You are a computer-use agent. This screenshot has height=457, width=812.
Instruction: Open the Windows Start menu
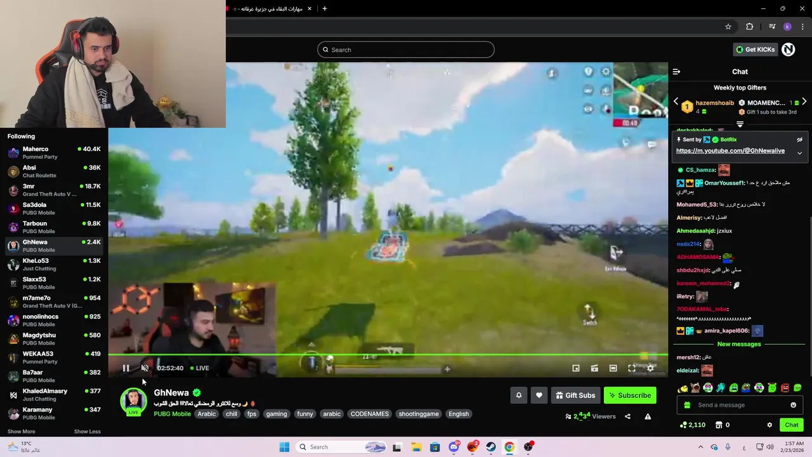284,447
